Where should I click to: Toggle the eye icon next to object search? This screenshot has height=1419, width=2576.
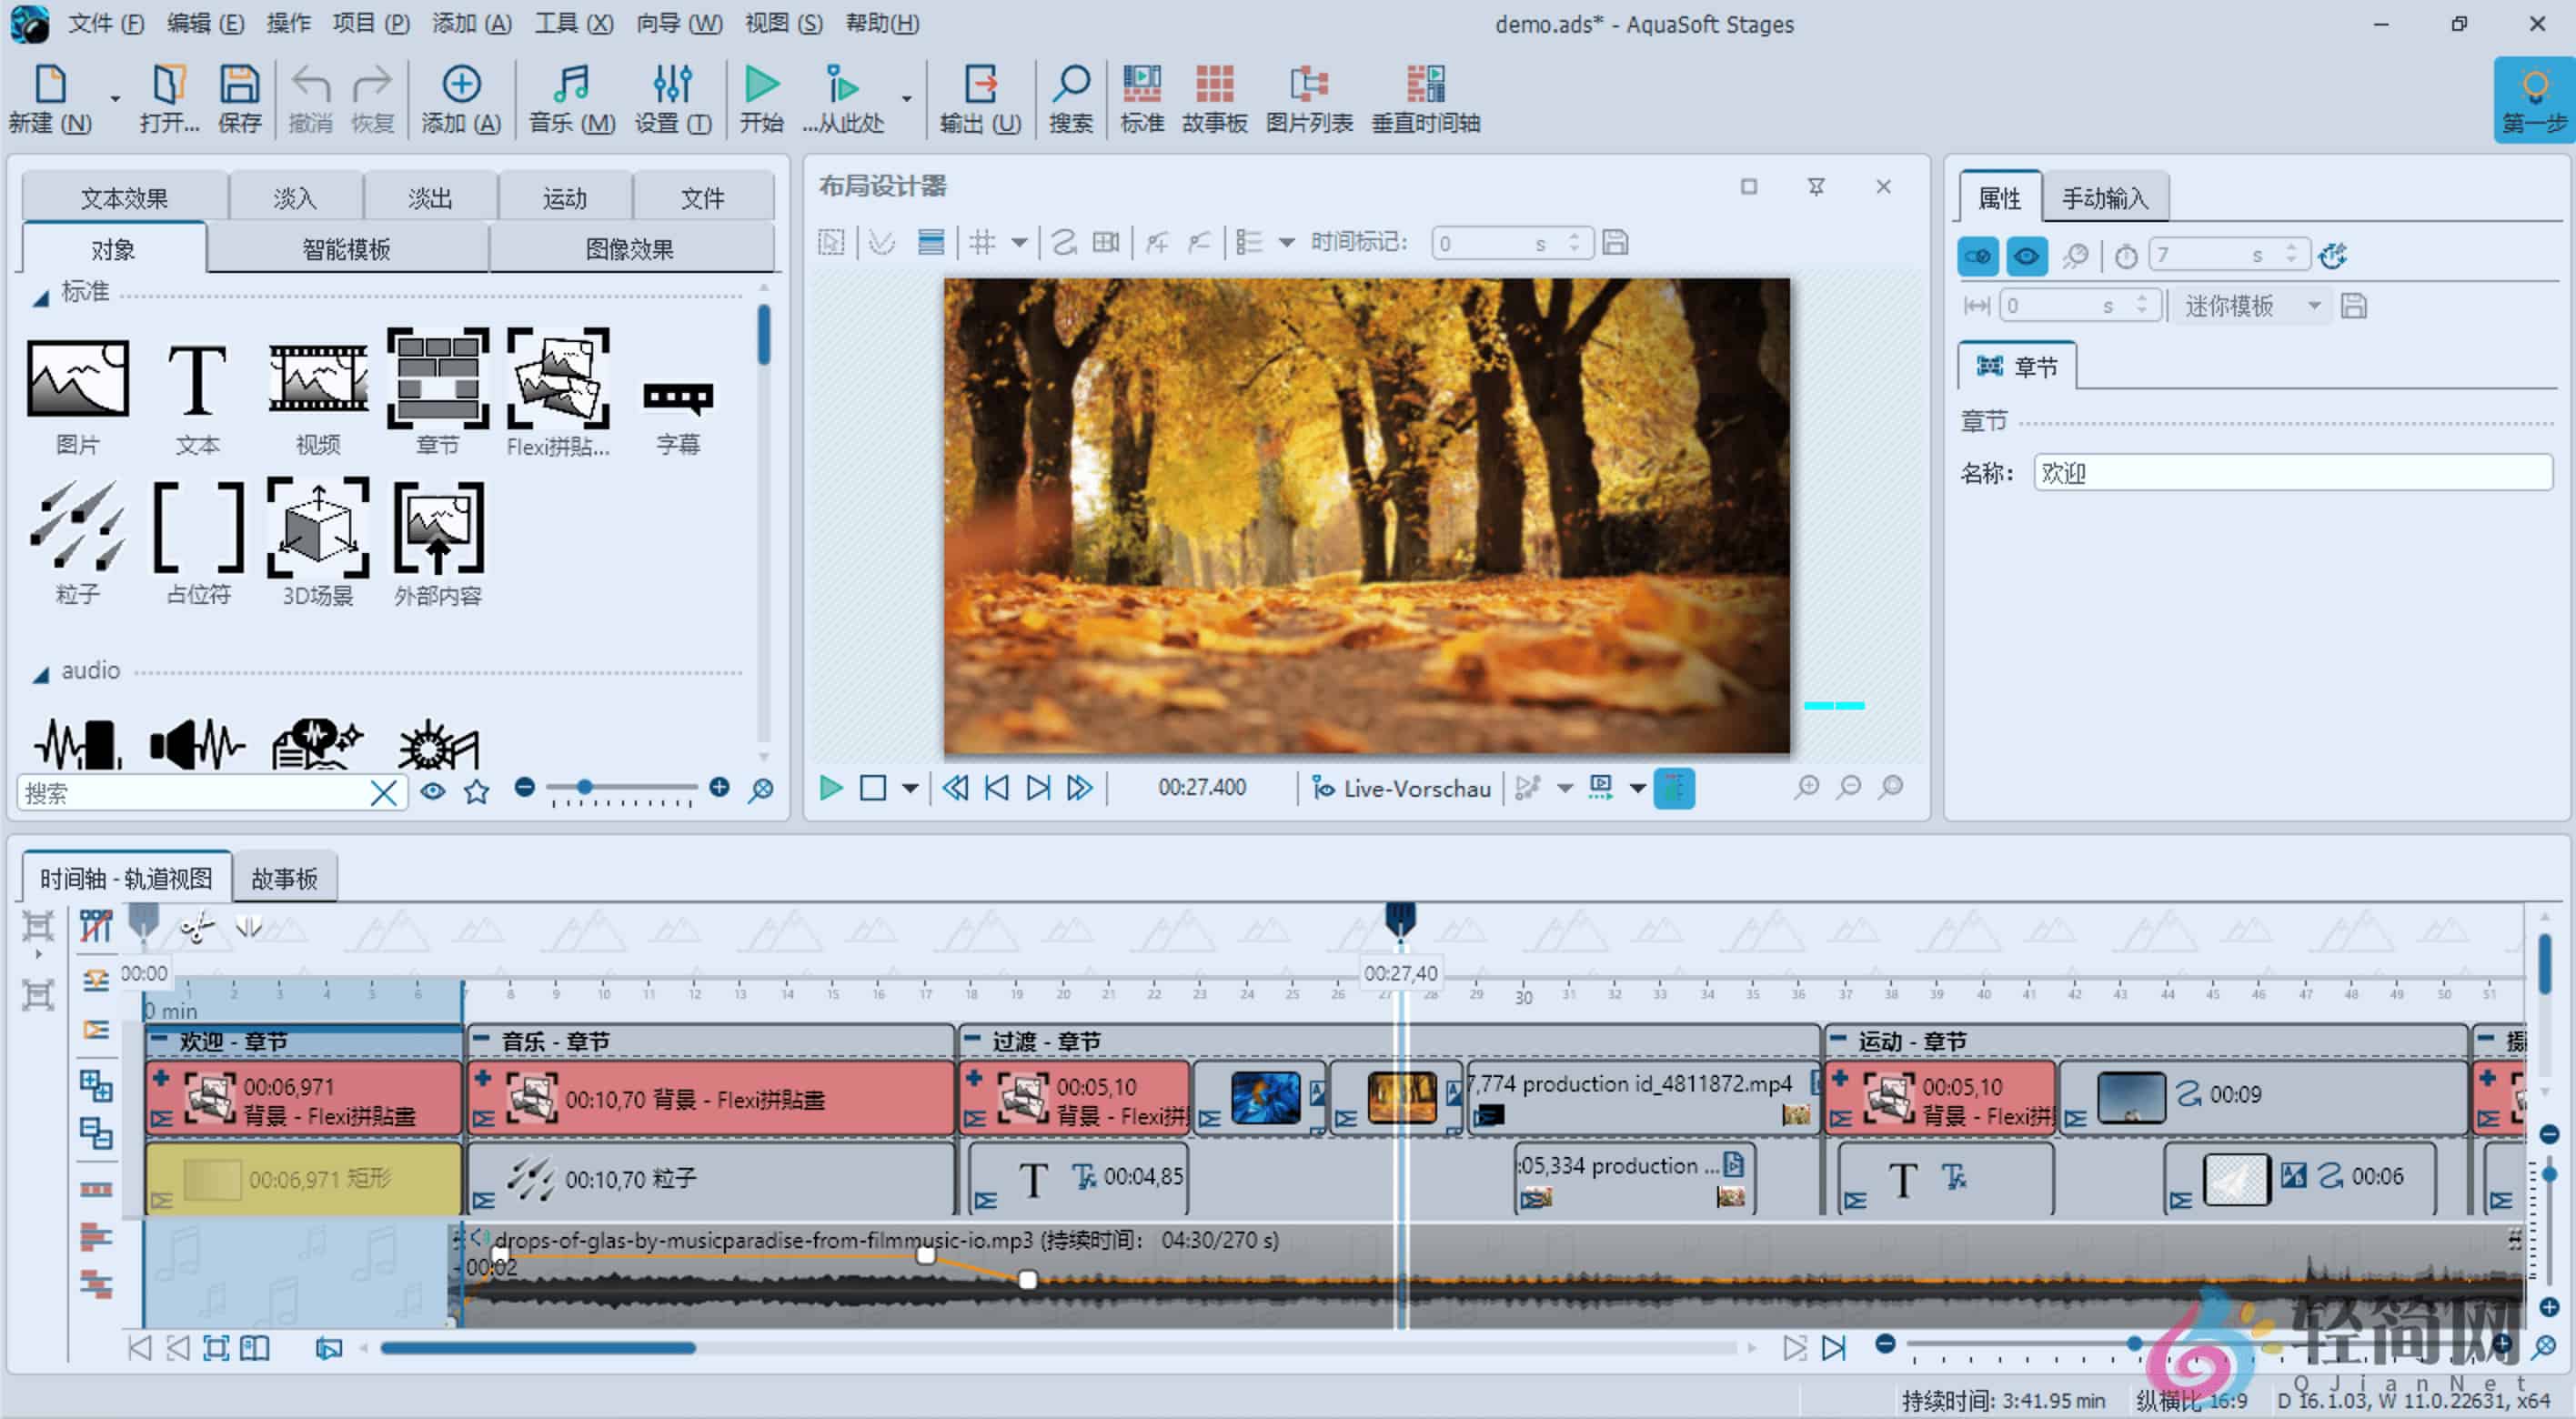tap(432, 791)
